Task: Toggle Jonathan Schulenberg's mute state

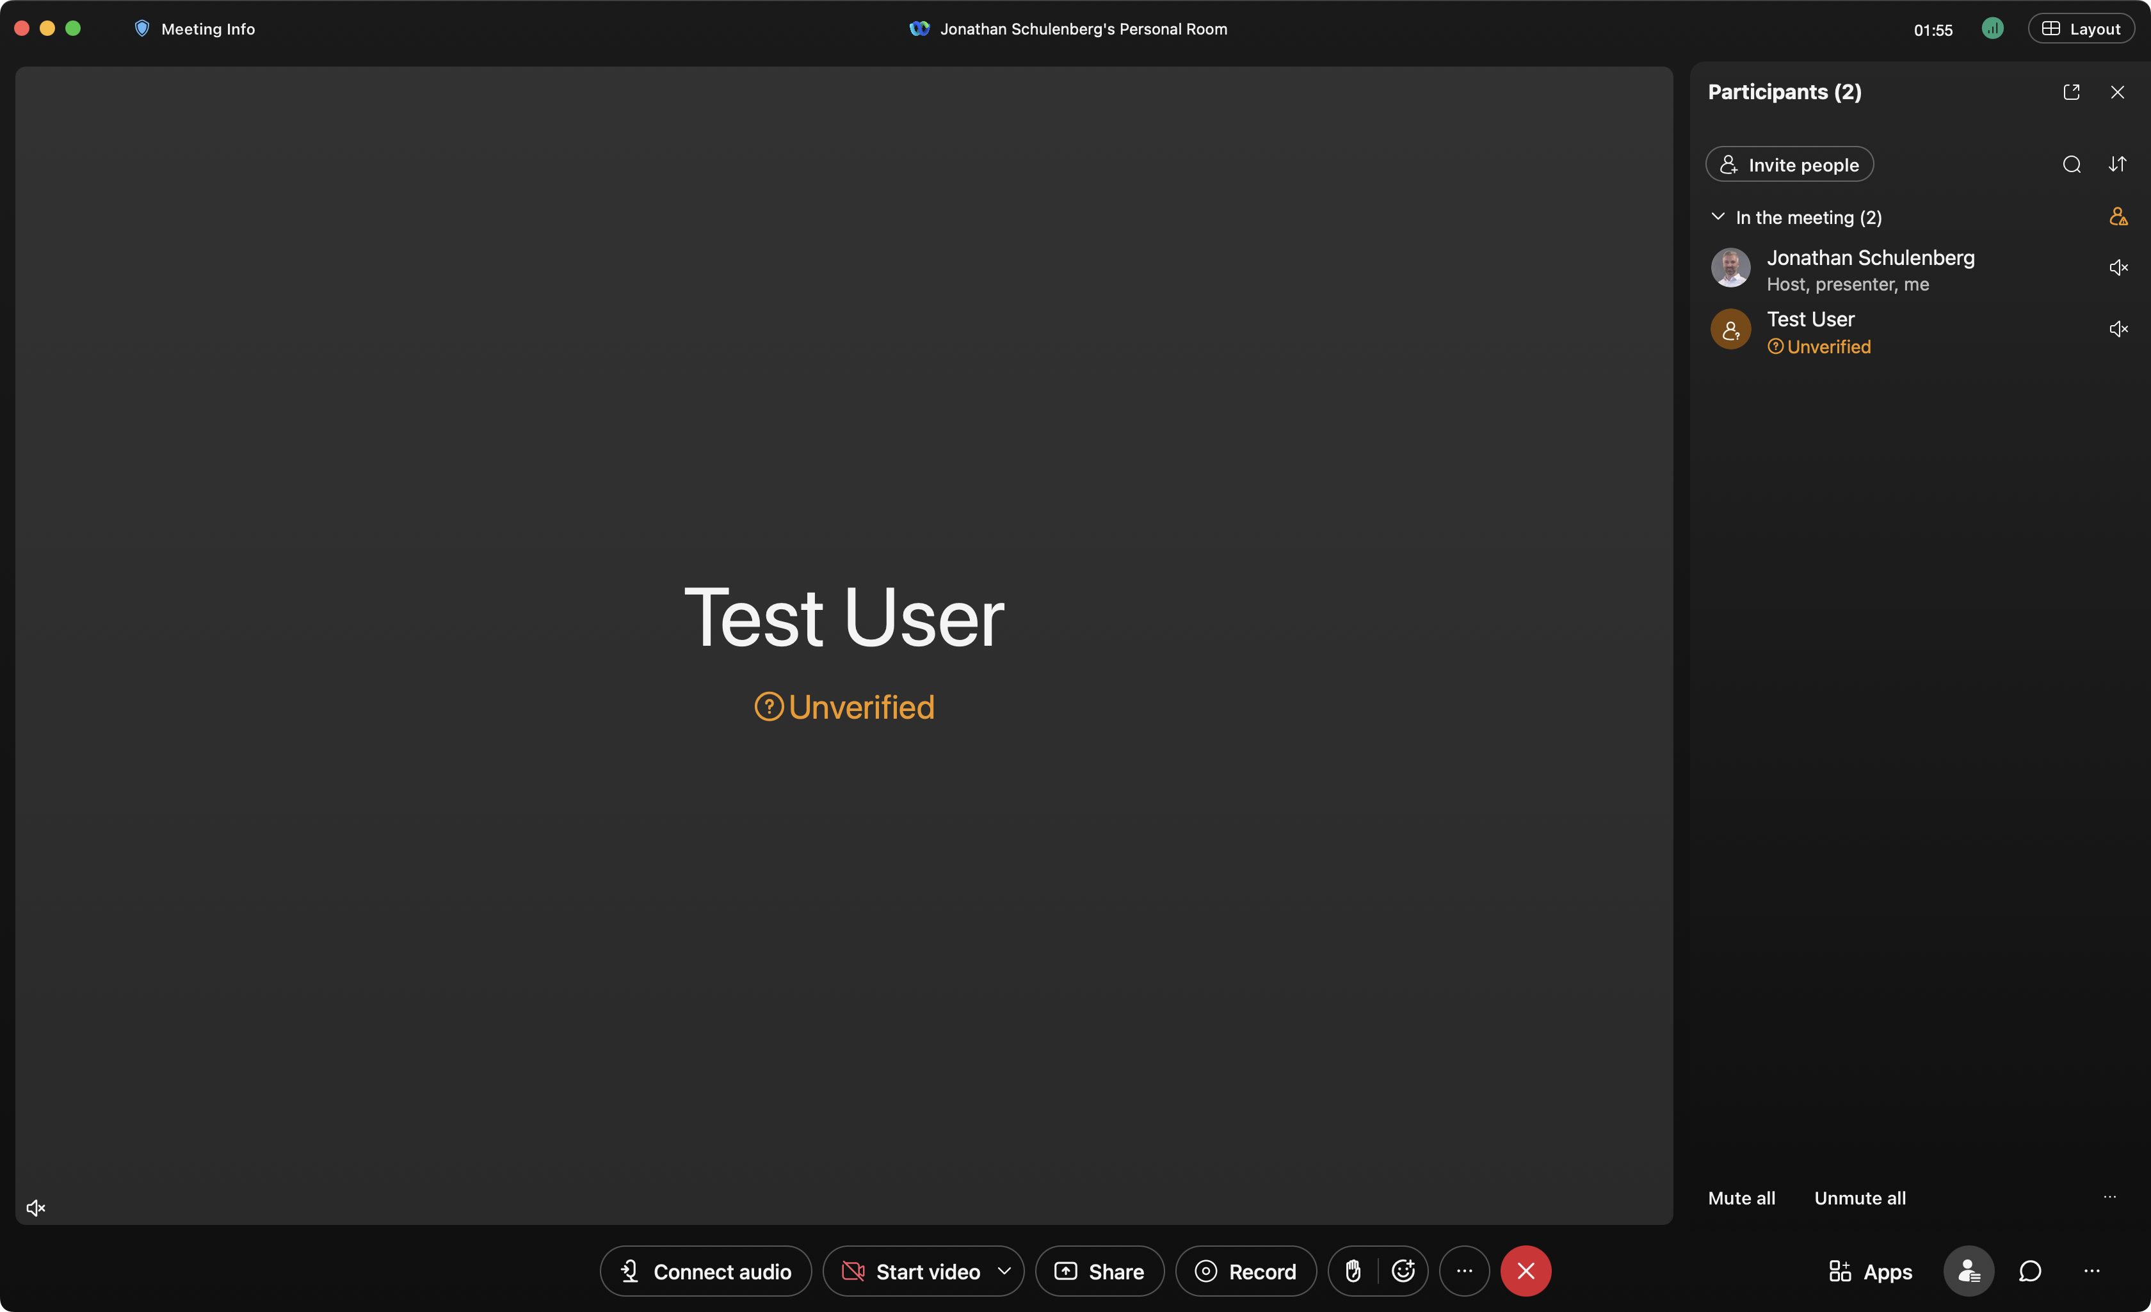Action: [2120, 267]
